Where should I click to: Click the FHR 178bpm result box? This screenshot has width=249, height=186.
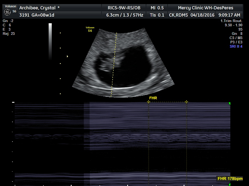coord(230,179)
